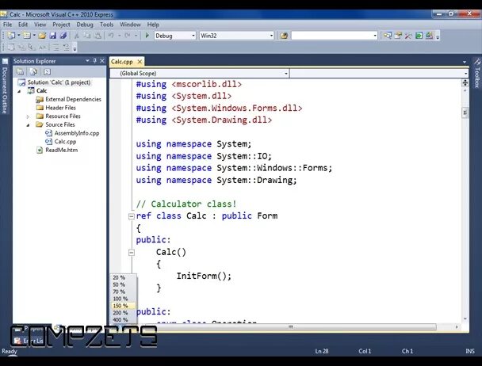Choose 200 % from the zoom list
This screenshot has height=366, width=482.
coord(122,313)
